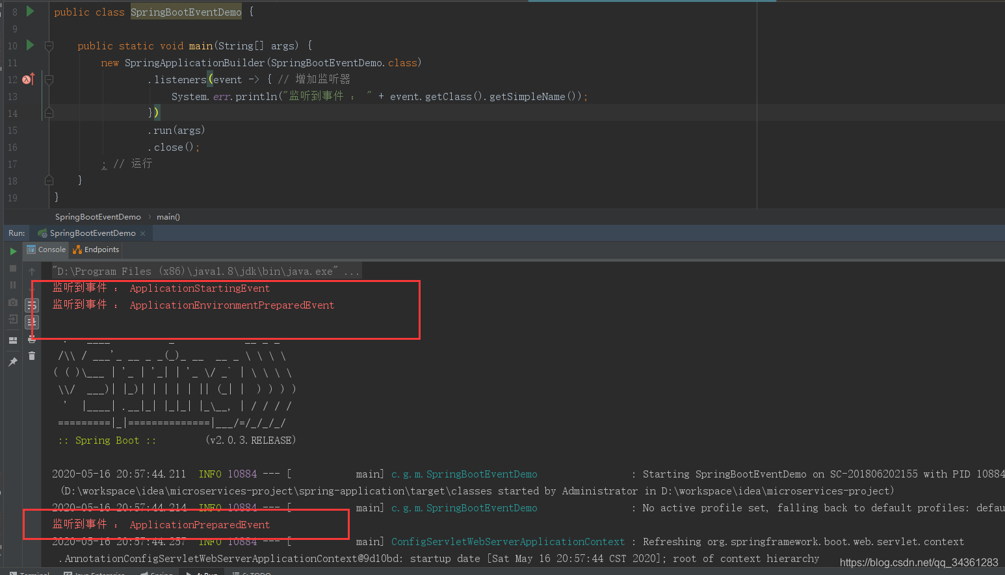Toggle fold end marker on line 18

[x=49, y=180]
